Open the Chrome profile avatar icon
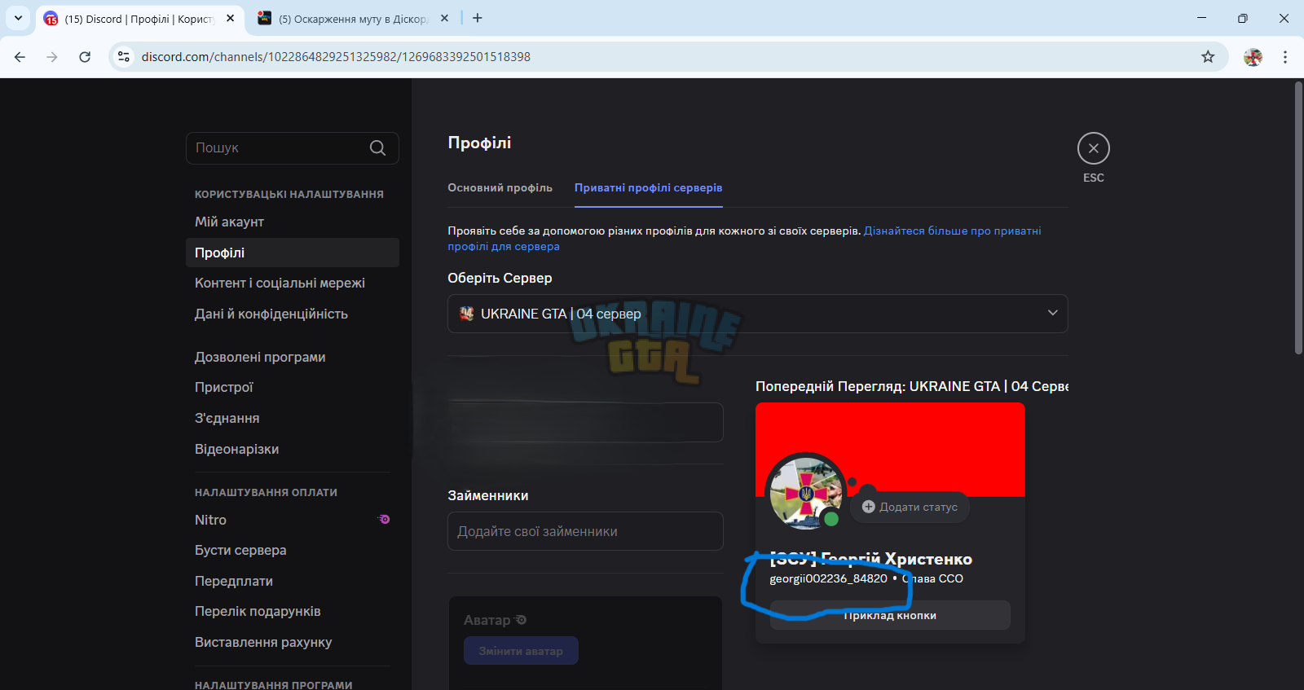The height and width of the screenshot is (690, 1304). tap(1253, 57)
